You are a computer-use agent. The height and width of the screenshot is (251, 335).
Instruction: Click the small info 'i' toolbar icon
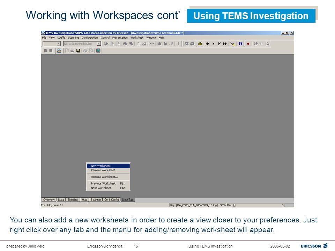tap(179, 44)
